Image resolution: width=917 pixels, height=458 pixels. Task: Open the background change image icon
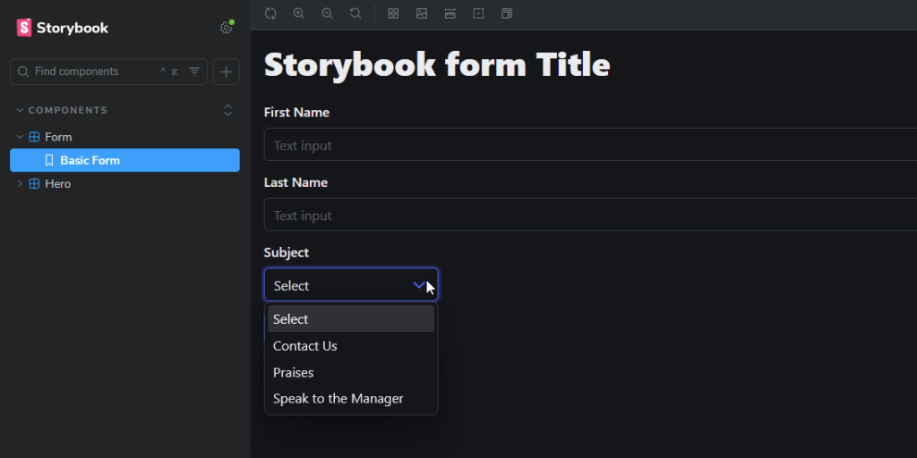point(422,13)
